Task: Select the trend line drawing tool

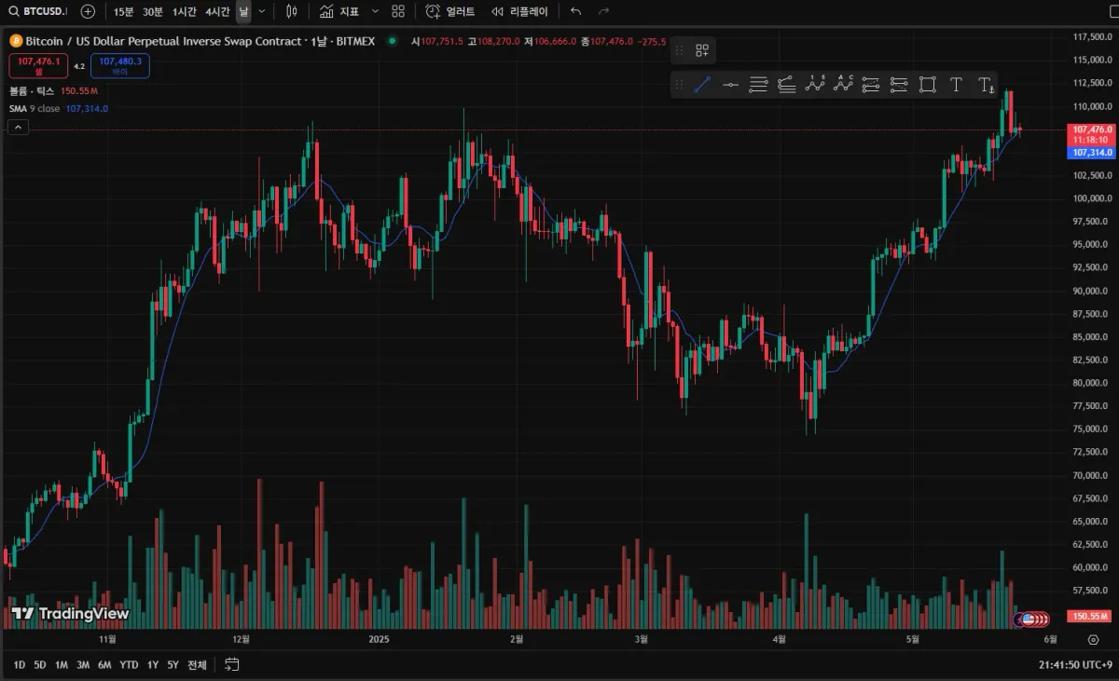Action: [x=702, y=85]
